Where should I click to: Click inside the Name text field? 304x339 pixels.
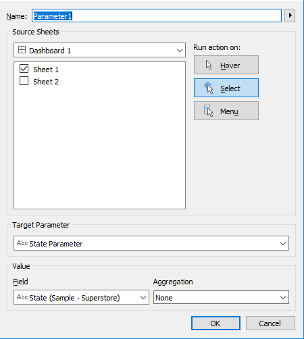(x=157, y=16)
